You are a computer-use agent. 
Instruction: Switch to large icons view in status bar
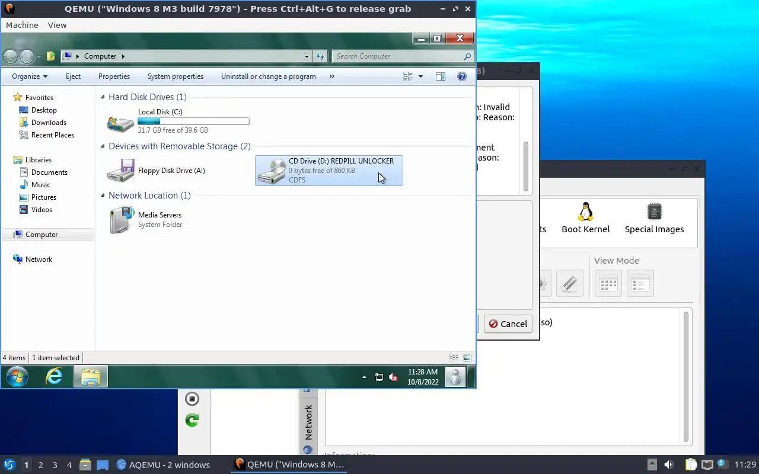click(x=467, y=358)
